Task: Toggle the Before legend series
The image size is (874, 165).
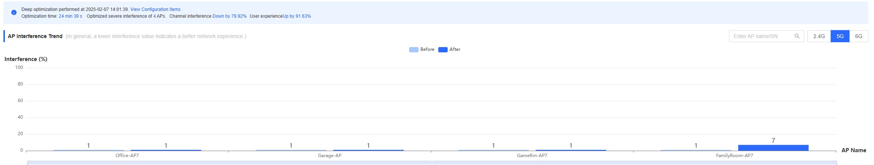Action: (422, 49)
